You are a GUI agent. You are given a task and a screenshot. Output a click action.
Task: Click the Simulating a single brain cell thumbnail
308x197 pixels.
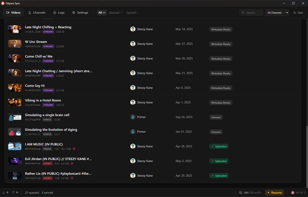pyautogui.click(x=15, y=117)
